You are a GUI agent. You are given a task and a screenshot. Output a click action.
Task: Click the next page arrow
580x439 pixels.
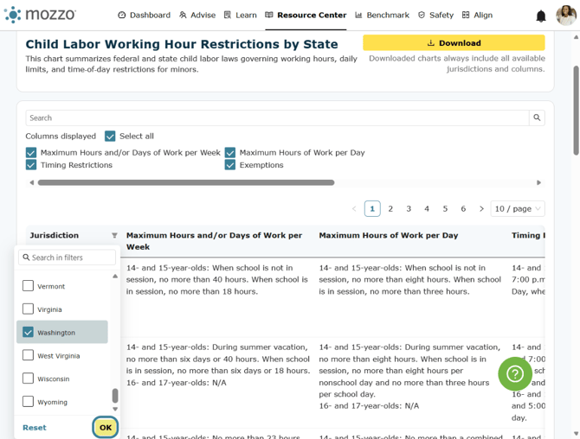tap(481, 209)
